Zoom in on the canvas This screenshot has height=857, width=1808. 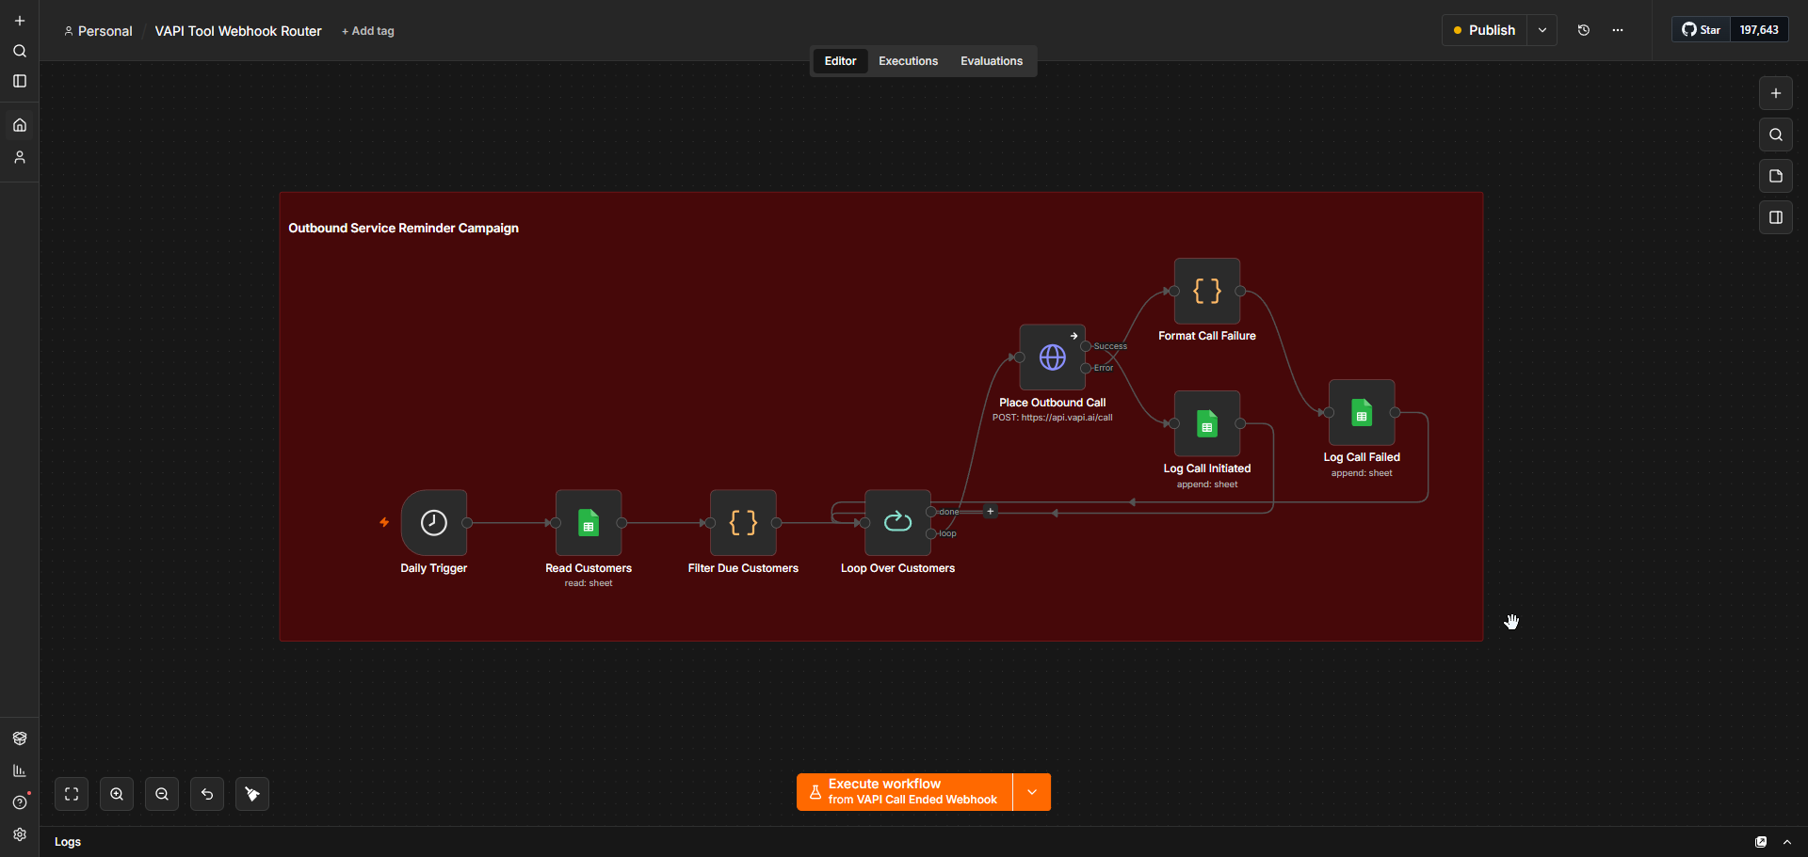click(x=117, y=794)
